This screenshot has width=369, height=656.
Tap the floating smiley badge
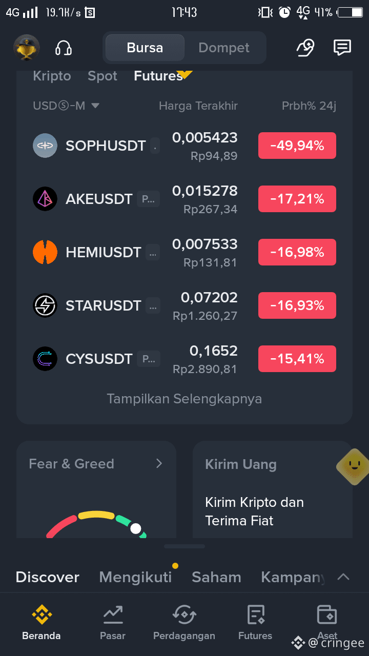click(x=353, y=466)
